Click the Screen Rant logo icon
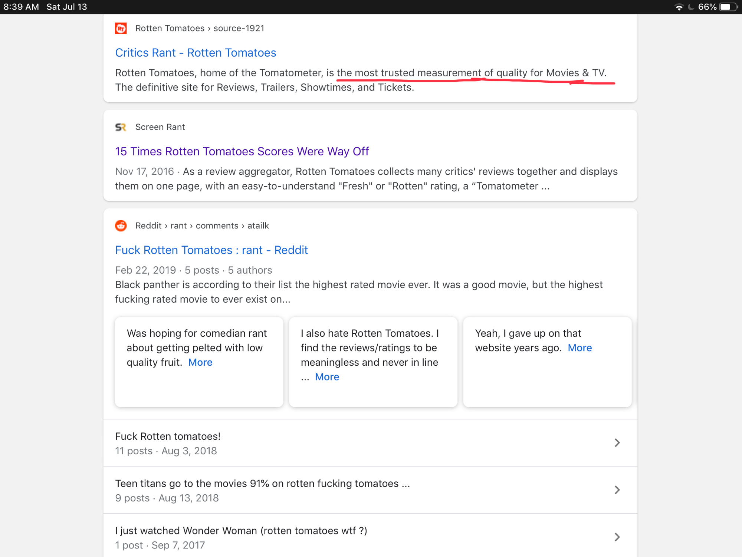The image size is (742, 557). pyautogui.click(x=121, y=127)
